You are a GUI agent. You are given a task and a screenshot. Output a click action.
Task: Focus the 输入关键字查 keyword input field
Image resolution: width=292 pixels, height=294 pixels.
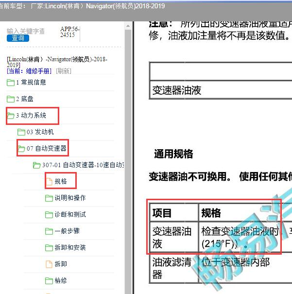[26, 31]
